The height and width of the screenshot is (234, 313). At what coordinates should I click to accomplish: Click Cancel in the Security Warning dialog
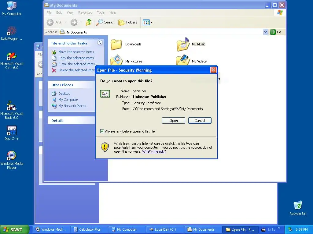(200, 121)
